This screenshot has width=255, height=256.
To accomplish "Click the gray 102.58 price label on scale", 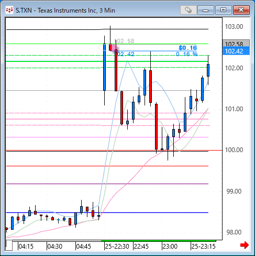I will (236, 43).
